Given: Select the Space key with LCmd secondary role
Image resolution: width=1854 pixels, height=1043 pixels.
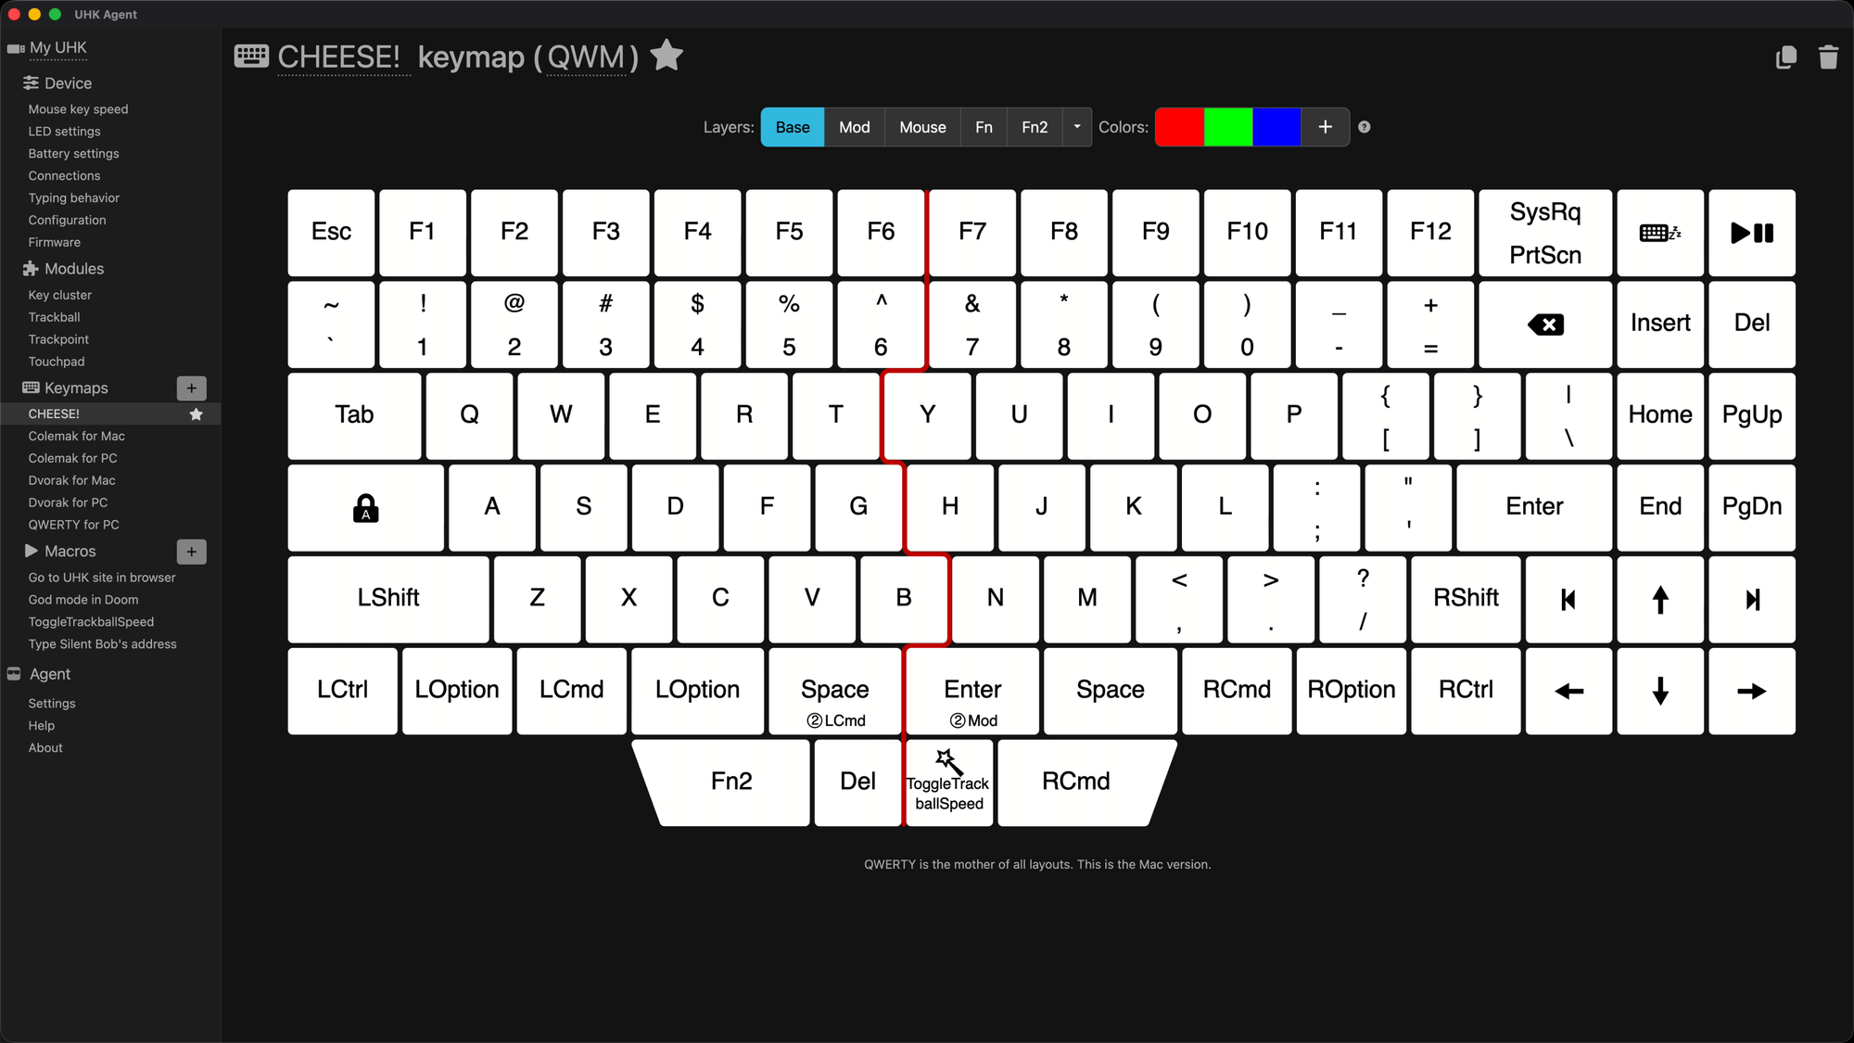Looking at the screenshot, I should click(834, 691).
